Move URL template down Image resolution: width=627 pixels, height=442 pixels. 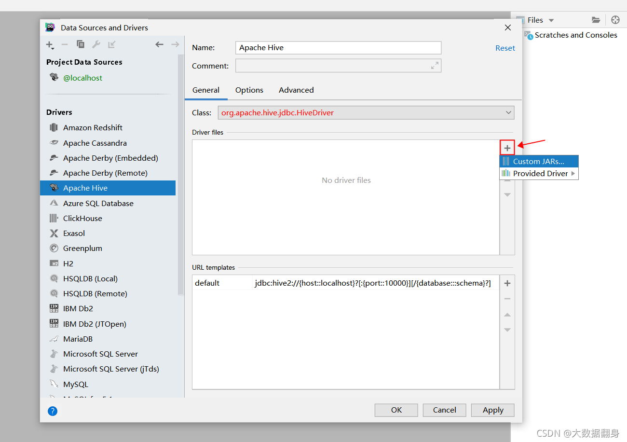[x=507, y=330]
